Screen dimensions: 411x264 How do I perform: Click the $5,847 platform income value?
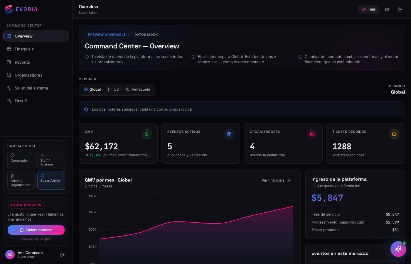[x=327, y=198]
